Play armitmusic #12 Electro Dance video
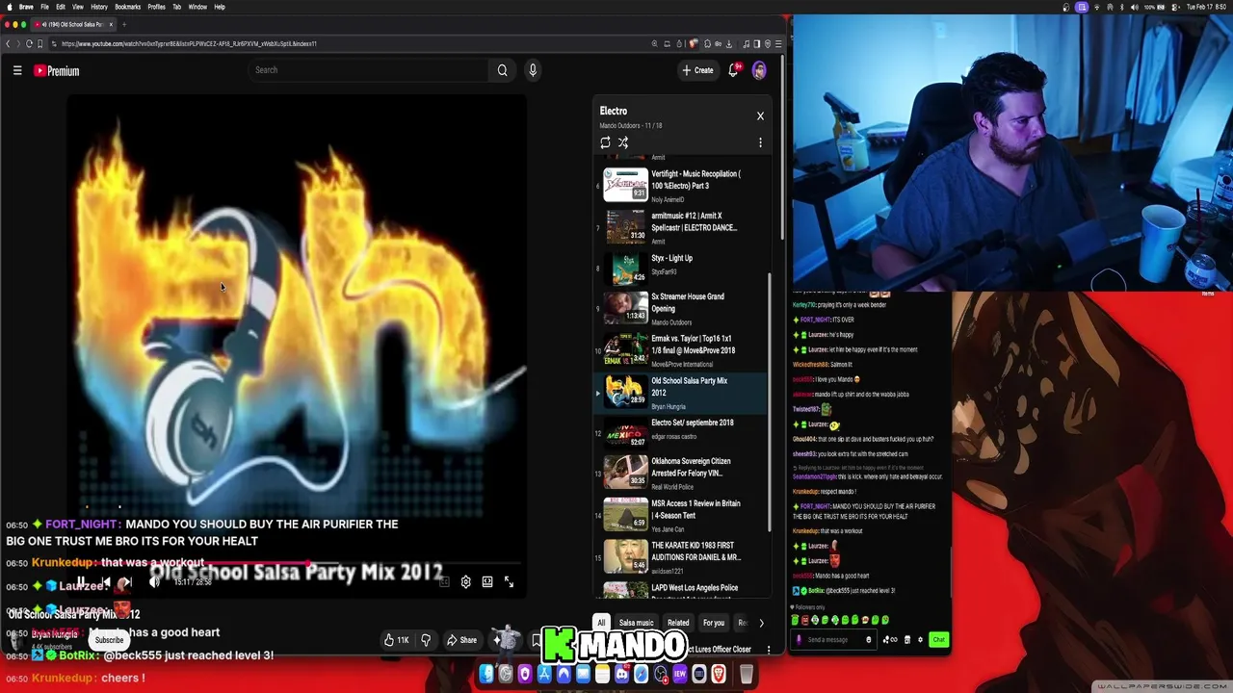Screen dimensions: 1233x693 point(682,226)
